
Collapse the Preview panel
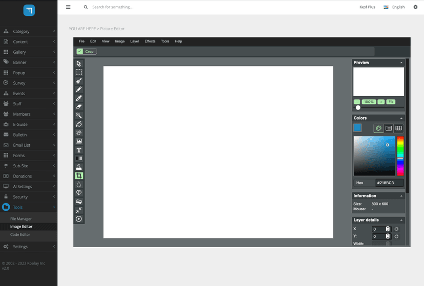click(x=401, y=62)
